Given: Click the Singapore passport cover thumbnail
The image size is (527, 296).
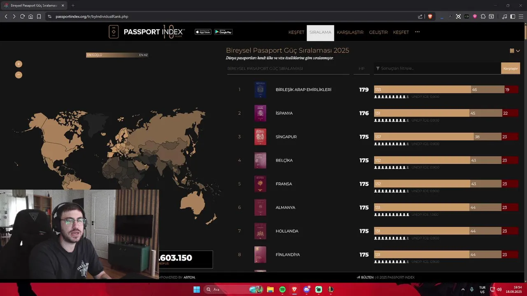Looking at the screenshot, I should click(260, 137).
